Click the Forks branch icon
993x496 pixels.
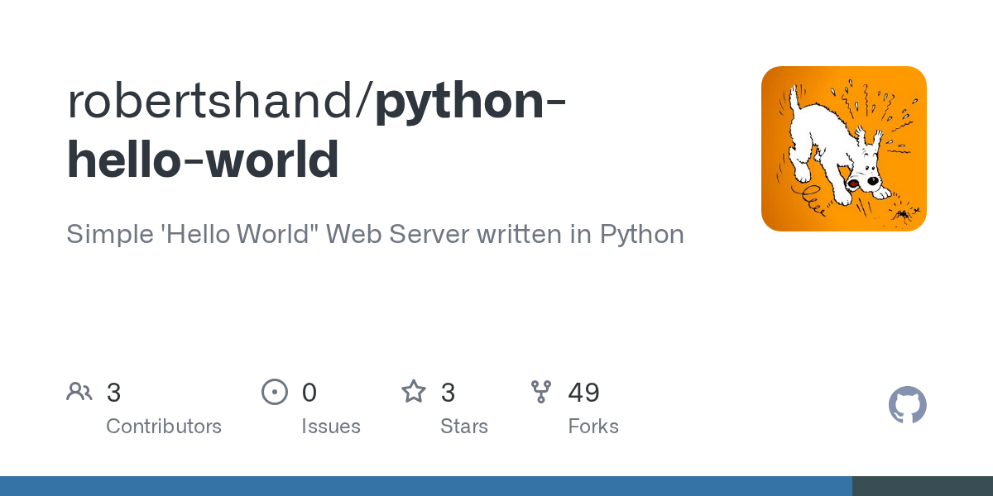pyautogui.click(x=541, y=392)
